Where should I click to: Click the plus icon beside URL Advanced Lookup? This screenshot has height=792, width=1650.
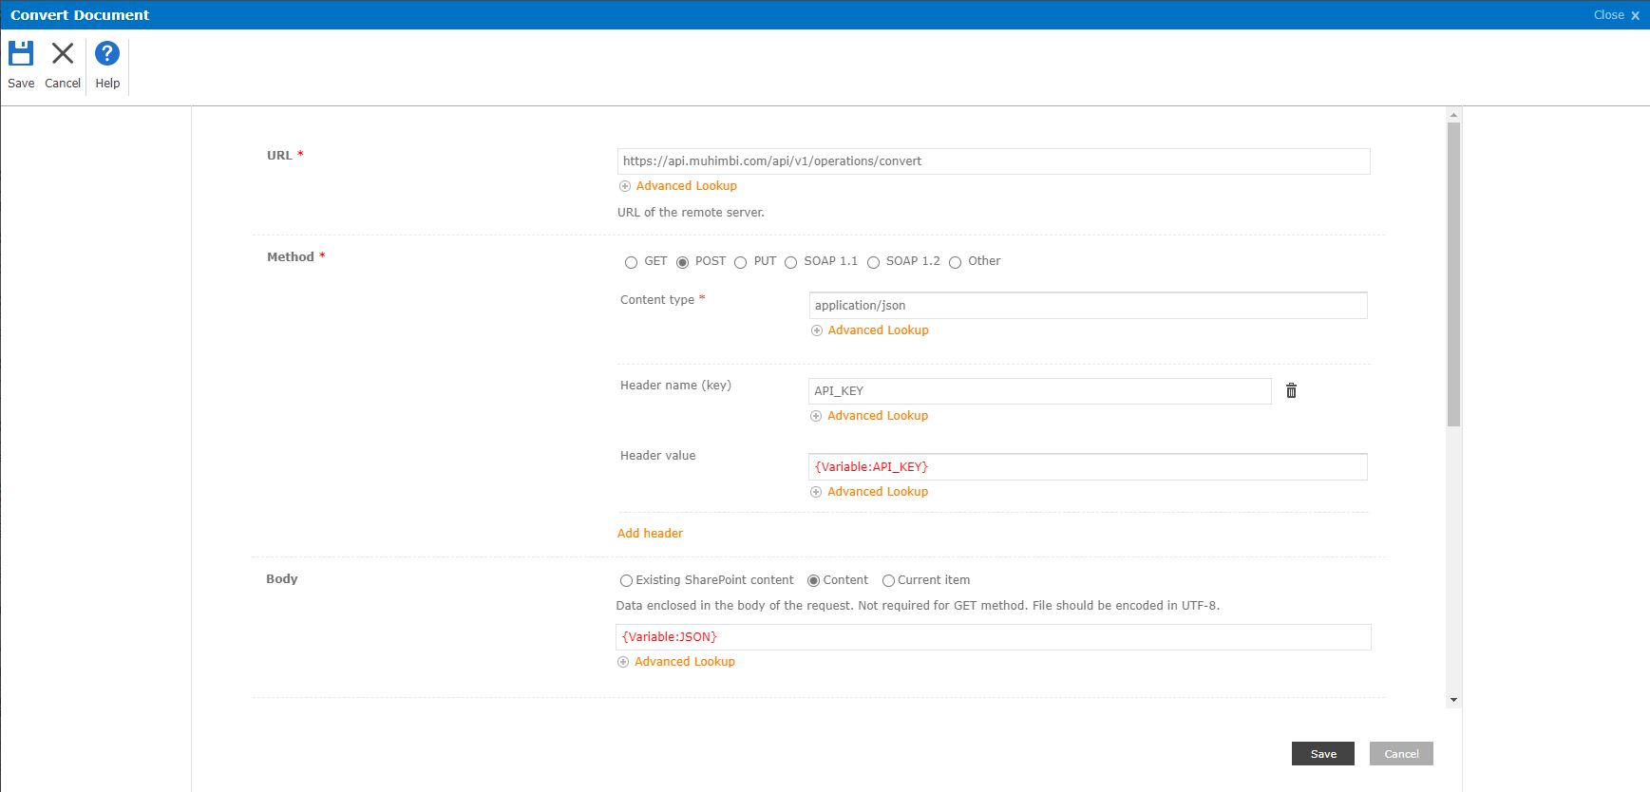(625, 186)
